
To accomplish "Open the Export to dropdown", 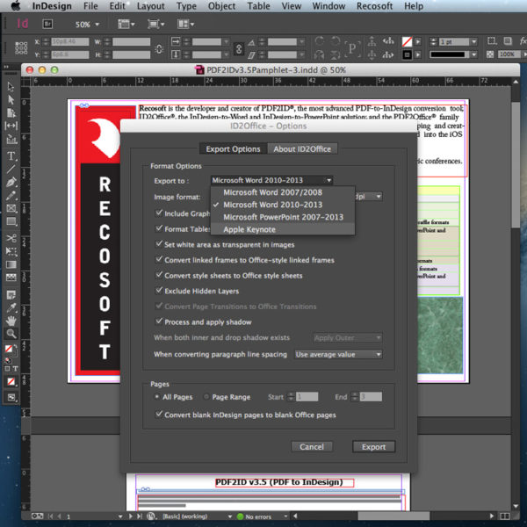I will pyautogui.click(x=271, y=180).
